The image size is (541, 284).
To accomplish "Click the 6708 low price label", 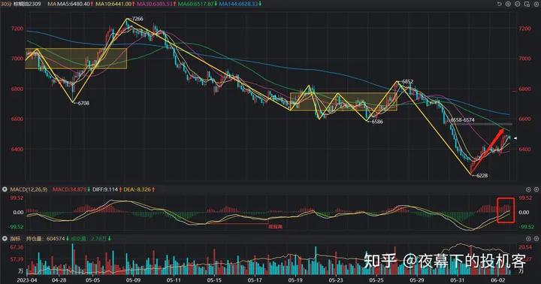I will tap(83, 103).
